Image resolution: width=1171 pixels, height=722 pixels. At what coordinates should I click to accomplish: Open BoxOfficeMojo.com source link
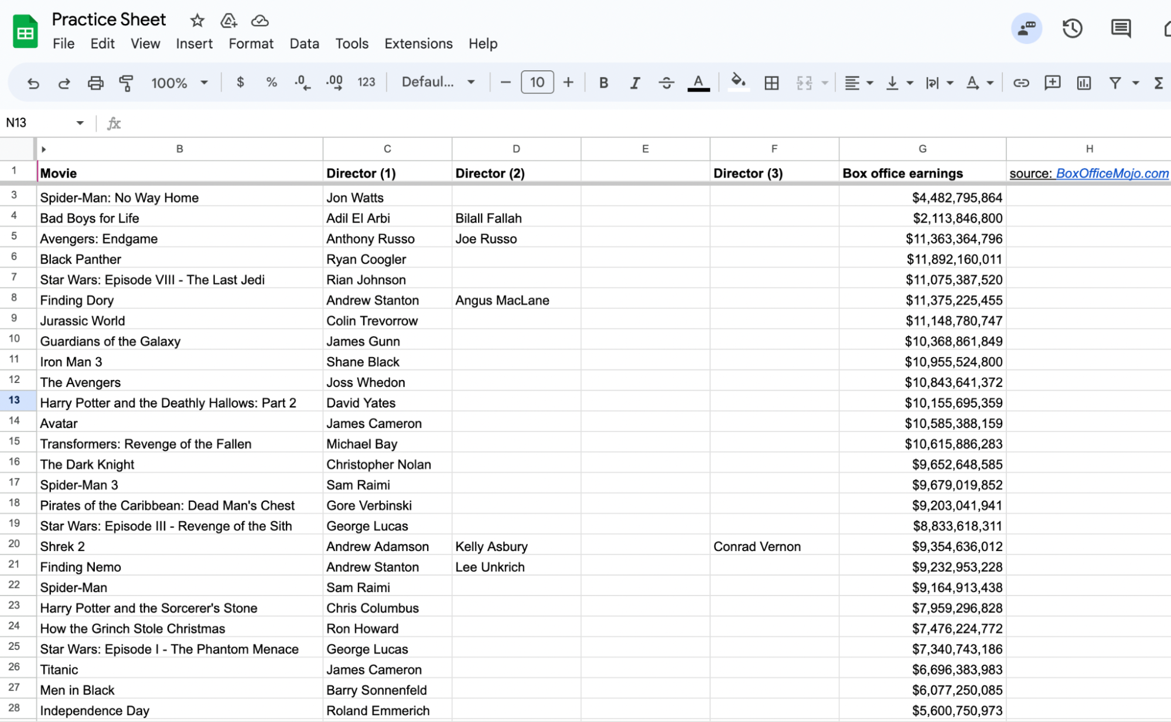1112,173
